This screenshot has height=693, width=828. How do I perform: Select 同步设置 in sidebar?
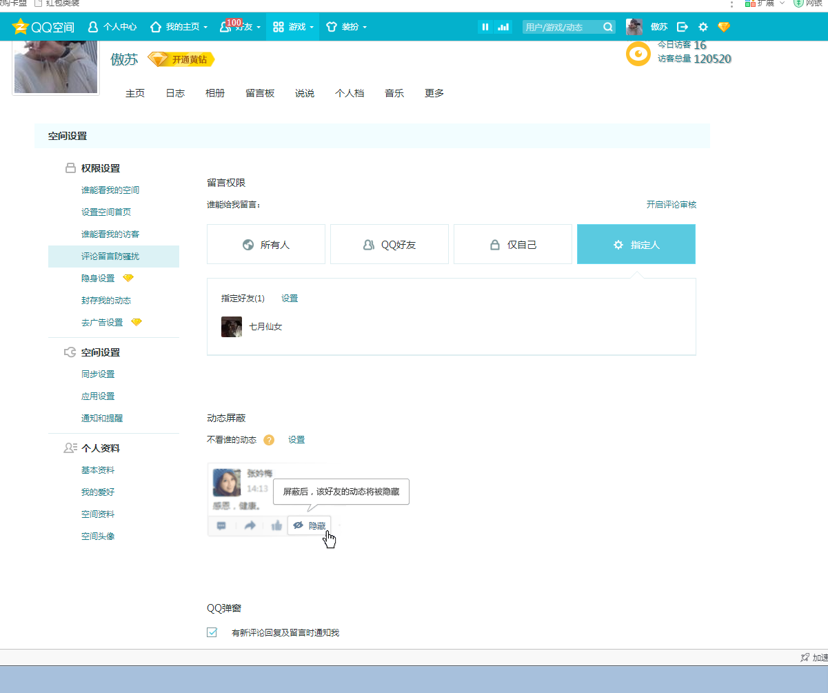coord(98,374)
